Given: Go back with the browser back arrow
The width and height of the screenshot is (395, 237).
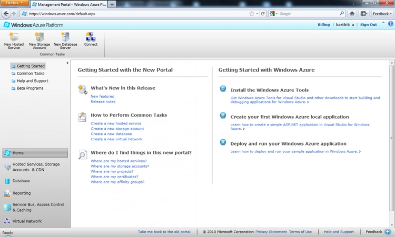Looking at the screenshot, I should coord(6,14).
